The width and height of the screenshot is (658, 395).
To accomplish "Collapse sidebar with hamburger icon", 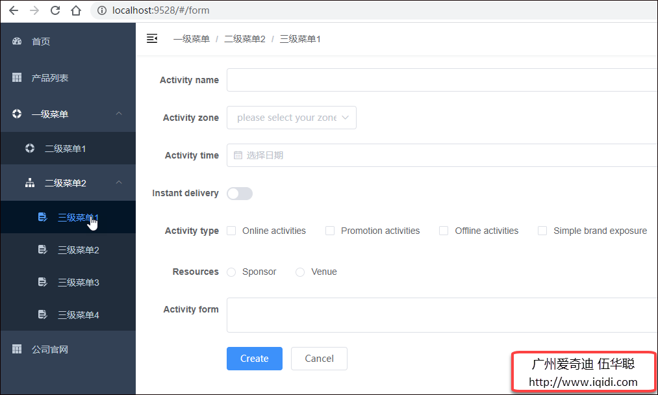I will click(152, 38).
